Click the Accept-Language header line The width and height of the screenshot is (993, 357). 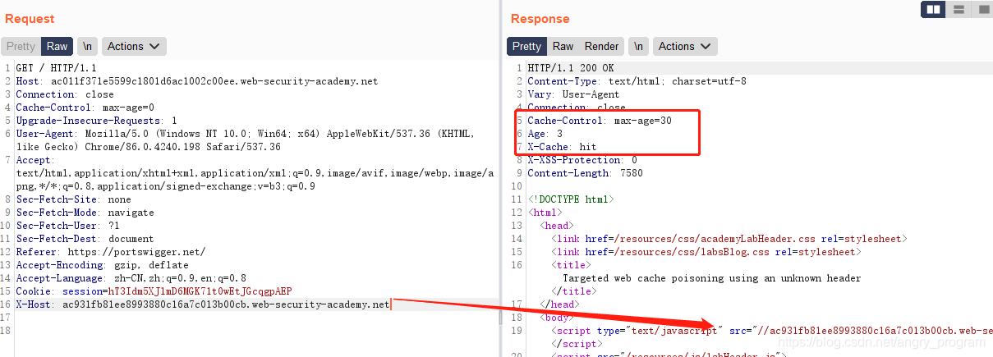(x=131, y=278)
